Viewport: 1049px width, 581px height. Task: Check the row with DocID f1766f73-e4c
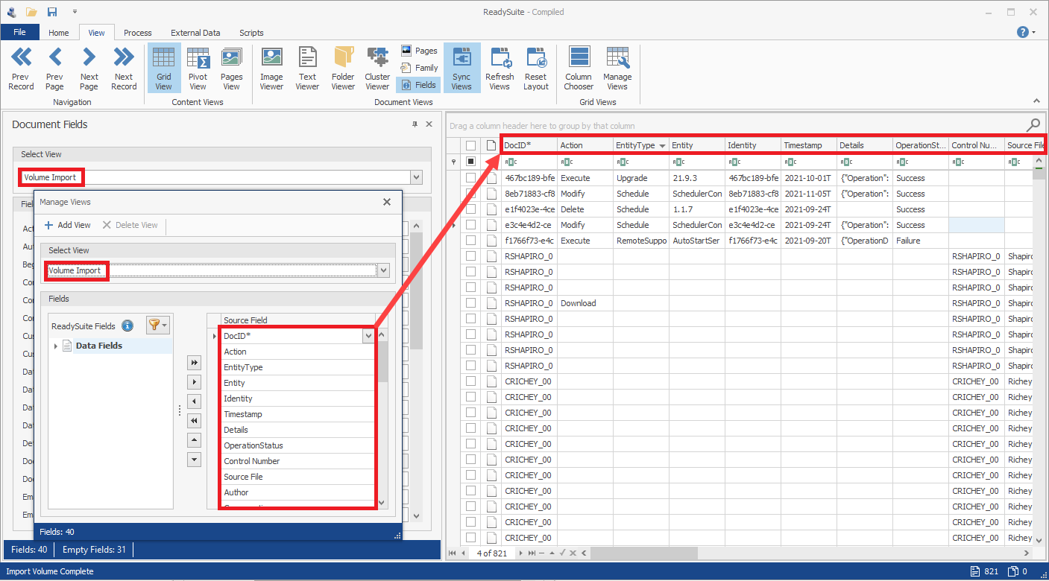pos(470,241)
